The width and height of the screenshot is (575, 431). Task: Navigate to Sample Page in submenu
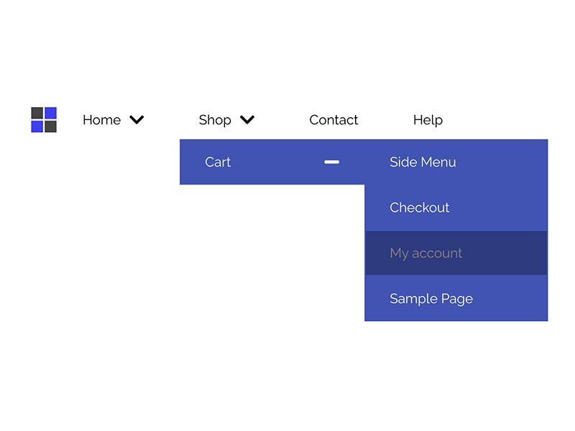click(x=431, y=299)
